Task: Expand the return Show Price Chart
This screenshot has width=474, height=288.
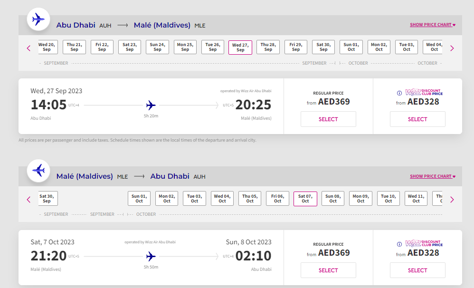Action: 432,176
